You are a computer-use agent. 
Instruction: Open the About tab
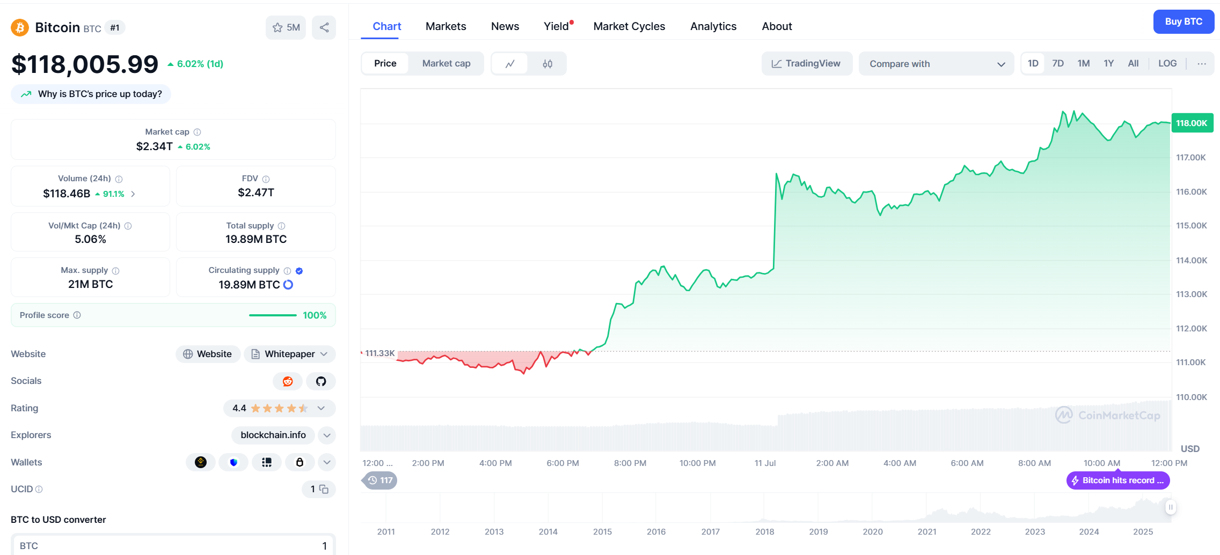pos(777,26)
